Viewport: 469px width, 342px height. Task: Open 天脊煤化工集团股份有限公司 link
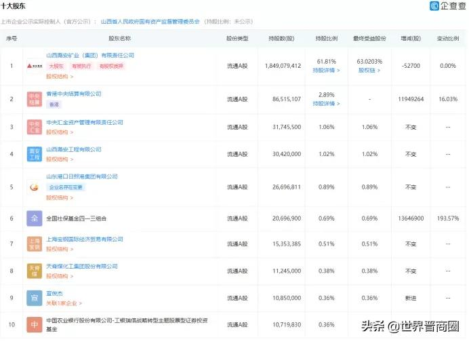pyautogui.click(x=81, y=266)
